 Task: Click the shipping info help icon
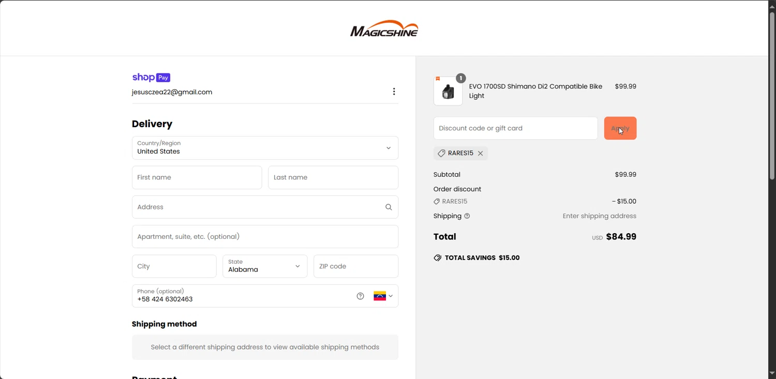(467, 216)
